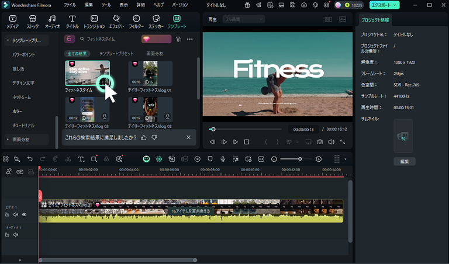Lock video track 1
Image resolution: width=449 pixels, height=264 pixels.
7,214
